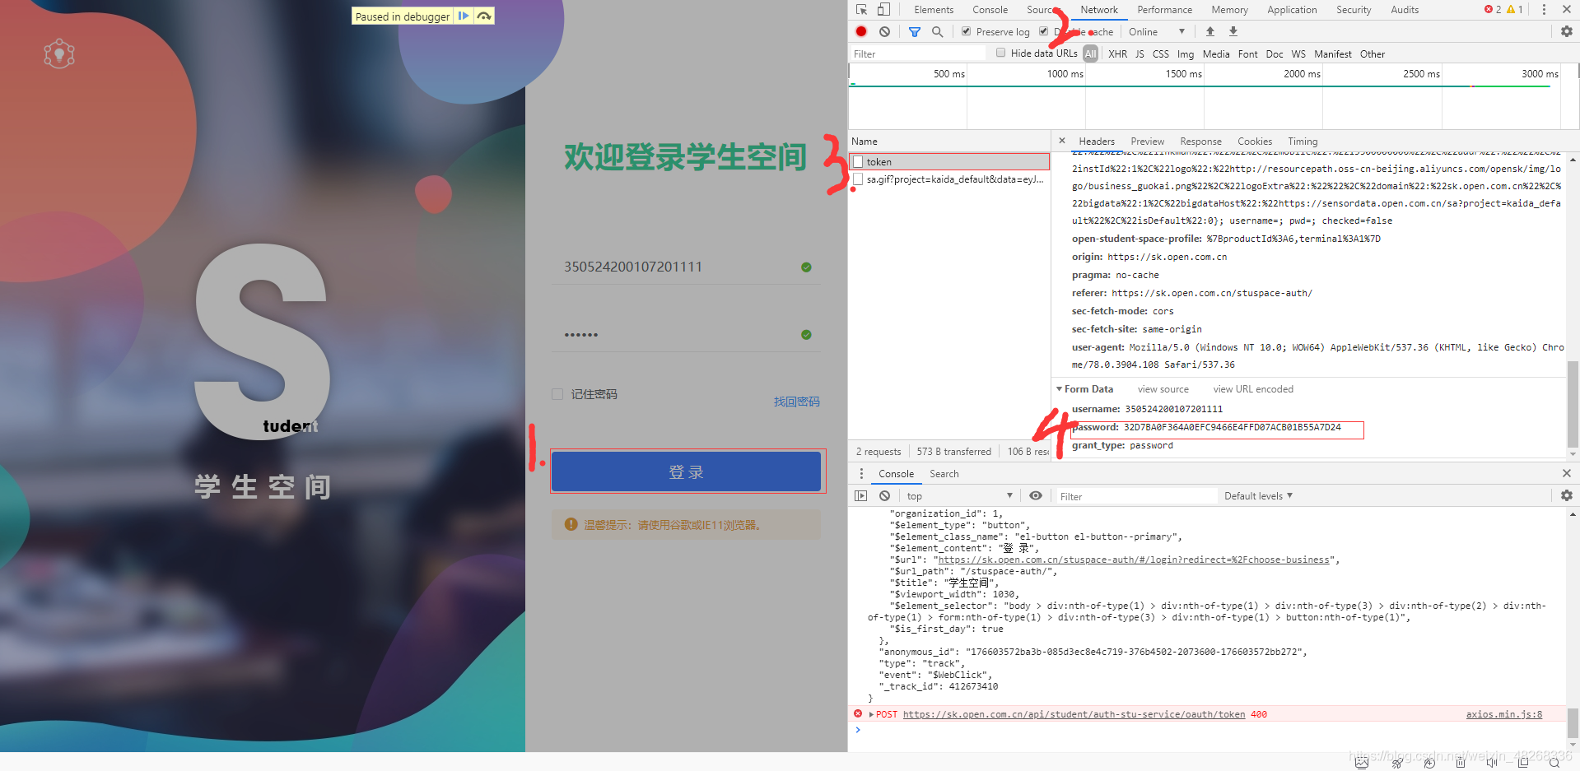The height and width of the screenshot is (771, 1580).
Task: Toggle the device toolbar icon
Action: (x=883, y=9)
